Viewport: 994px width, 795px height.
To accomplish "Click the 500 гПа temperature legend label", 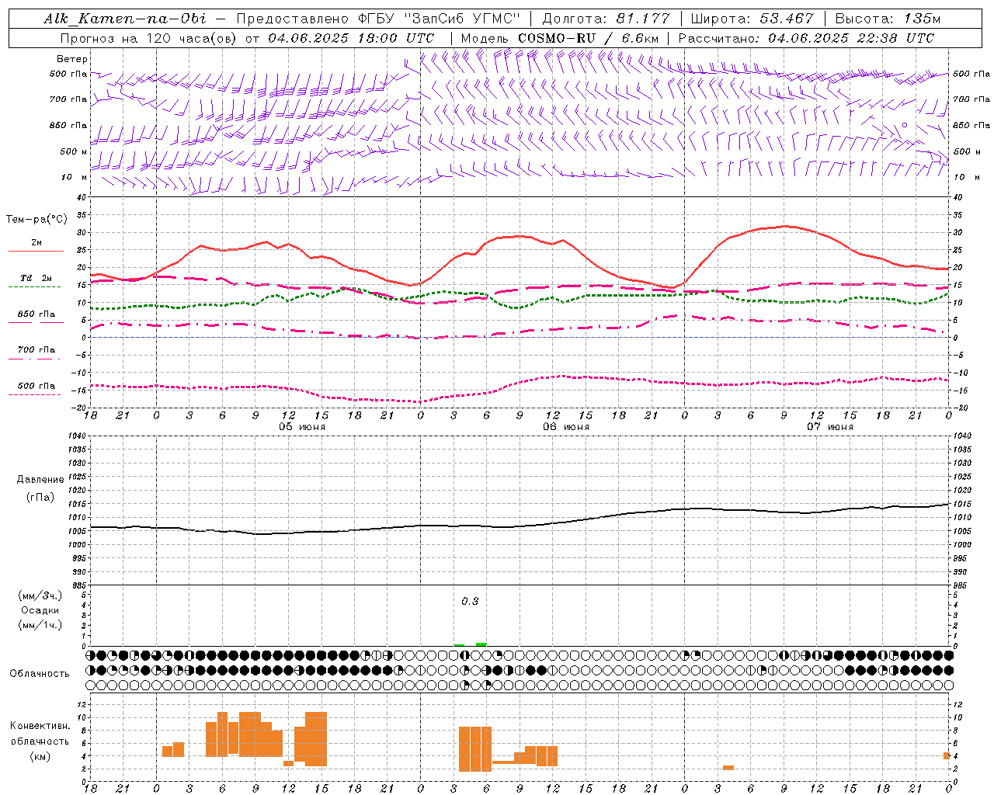I will 36,386.
